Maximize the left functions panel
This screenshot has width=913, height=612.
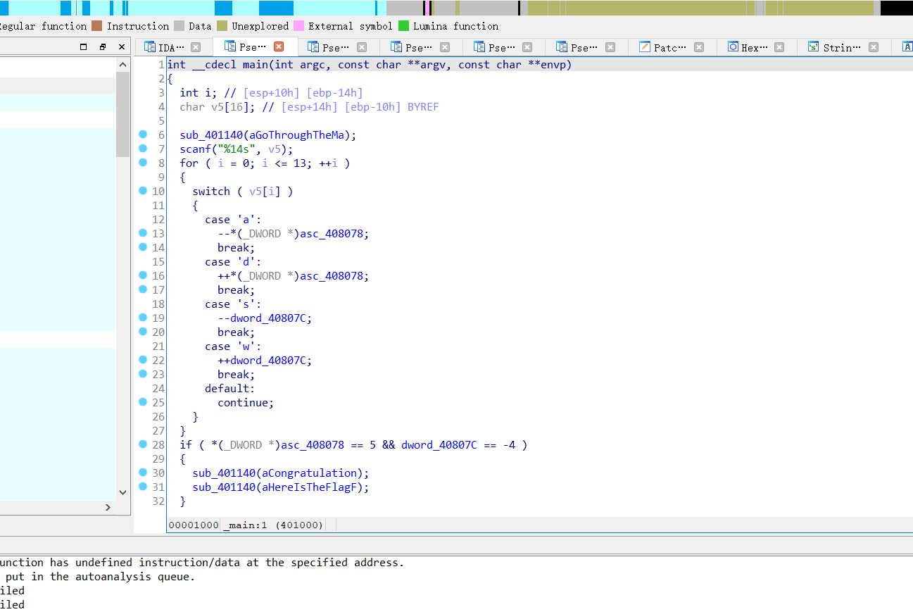pos(84,47)
